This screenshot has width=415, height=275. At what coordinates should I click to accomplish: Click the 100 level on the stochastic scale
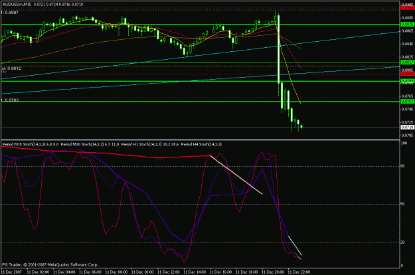click(x=404, y=143)
